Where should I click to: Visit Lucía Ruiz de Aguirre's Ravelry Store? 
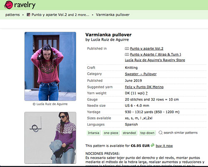click(155, 60)
